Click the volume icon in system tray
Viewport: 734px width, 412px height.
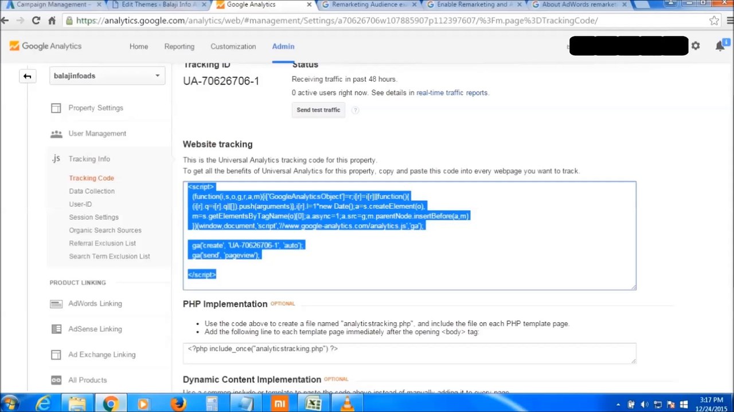644,405
